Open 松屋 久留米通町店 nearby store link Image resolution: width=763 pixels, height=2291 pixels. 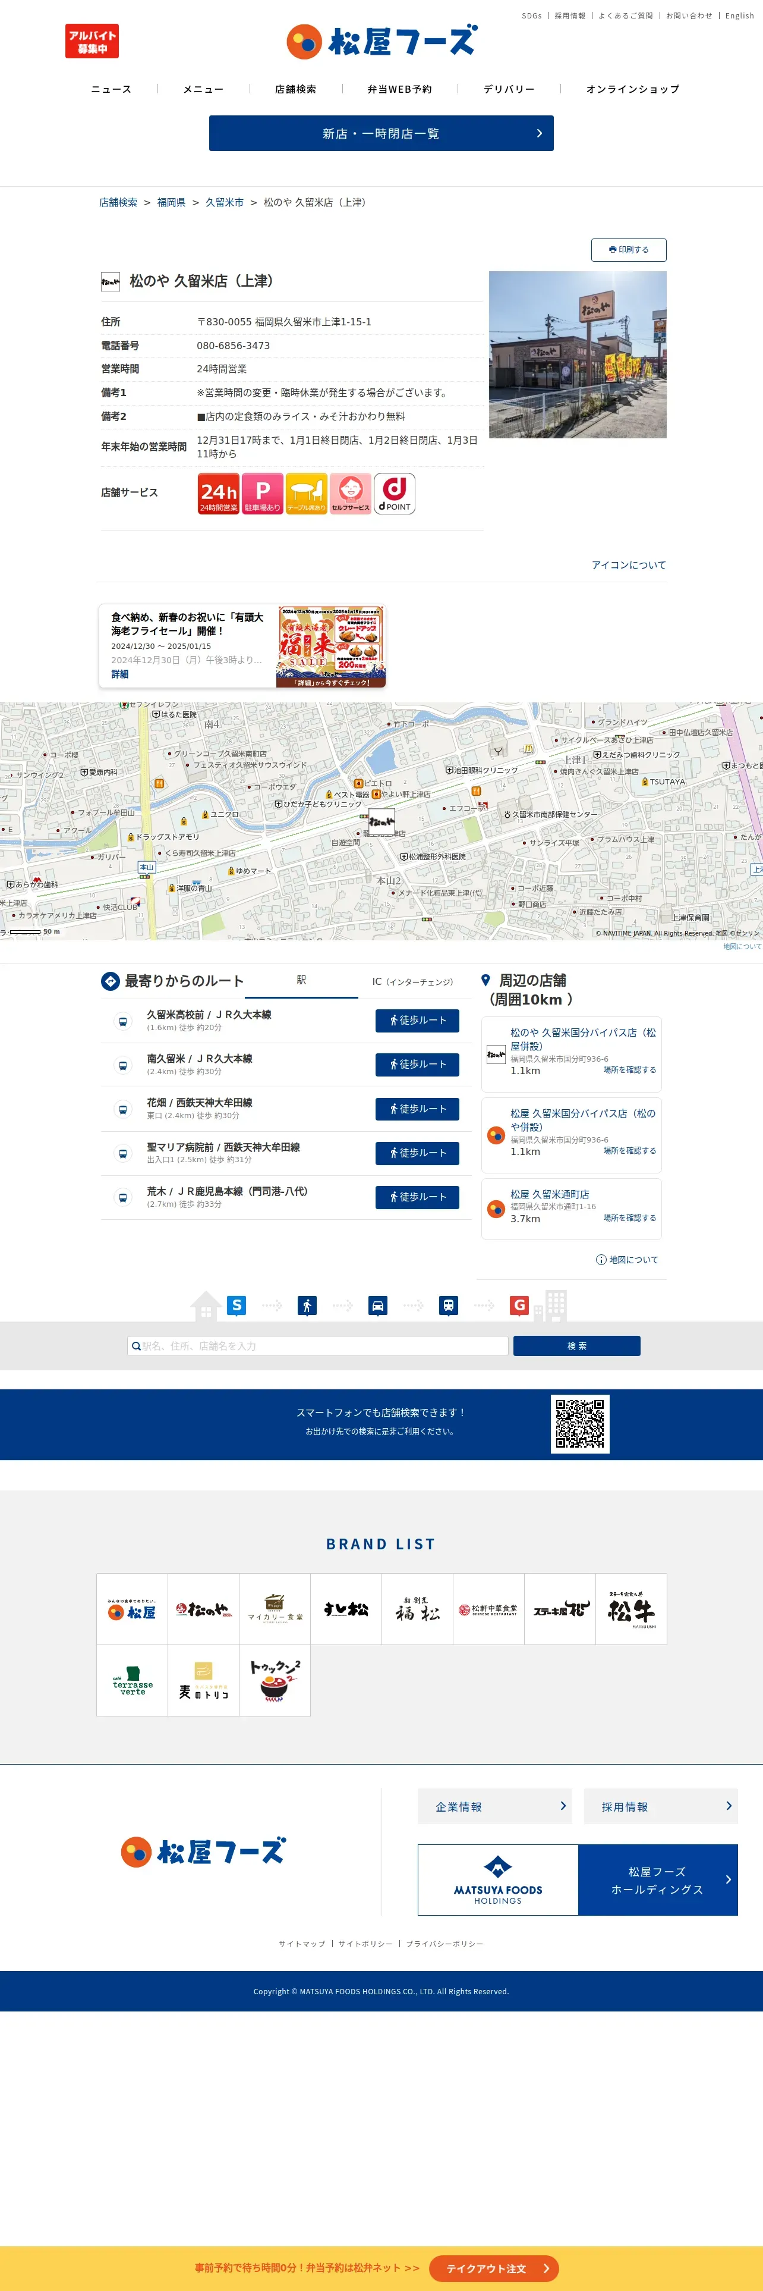coord(550,1194)
